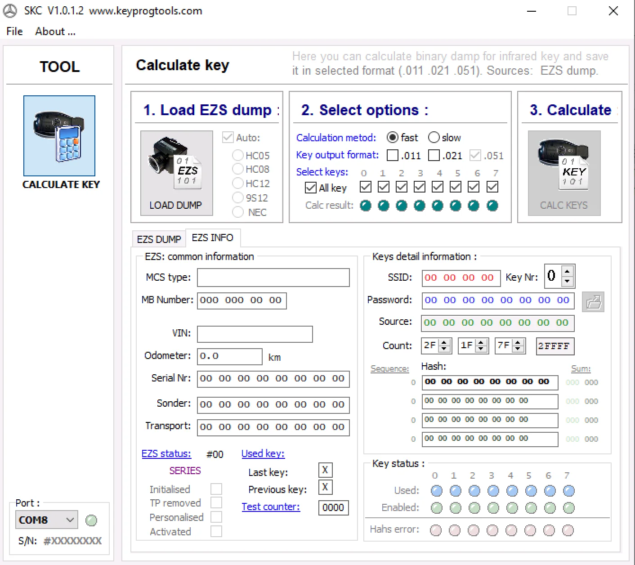This screenshot has width=635, height=565.
Task: Switch to the EZS DUMP tab
Action: tap(159, 239)
